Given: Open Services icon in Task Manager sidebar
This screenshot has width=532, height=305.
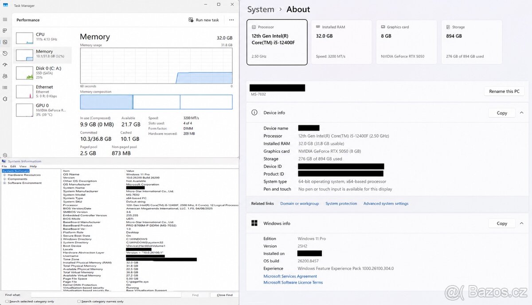Looking at the screenshot, I should (5, 99).
